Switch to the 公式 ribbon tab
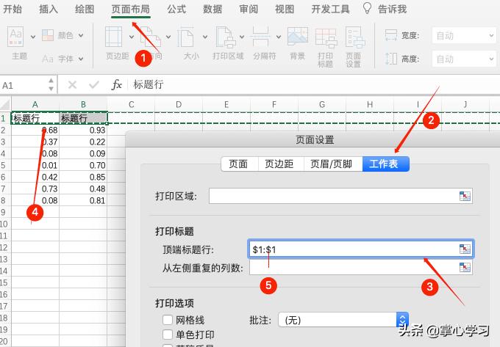 coord(176,9)
